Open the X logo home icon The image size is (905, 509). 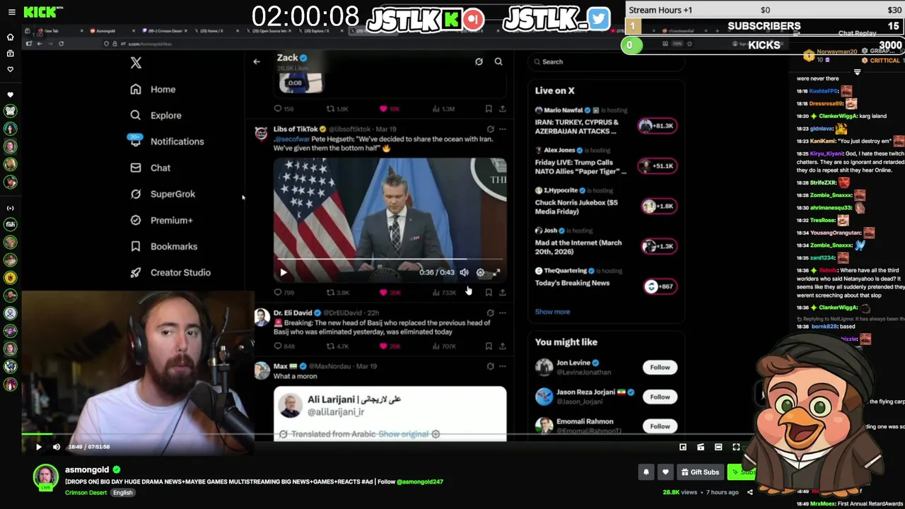[x=136, y=62]
